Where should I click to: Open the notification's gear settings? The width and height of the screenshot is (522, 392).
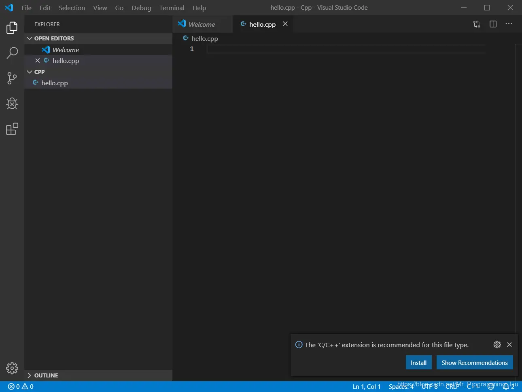[x=497, y=345]
